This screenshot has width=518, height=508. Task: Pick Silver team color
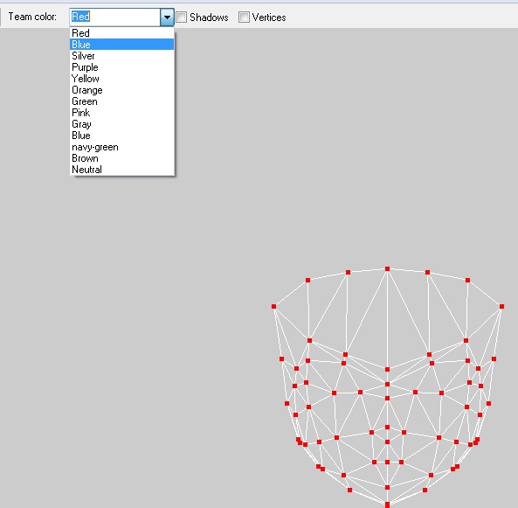(122, 56)
